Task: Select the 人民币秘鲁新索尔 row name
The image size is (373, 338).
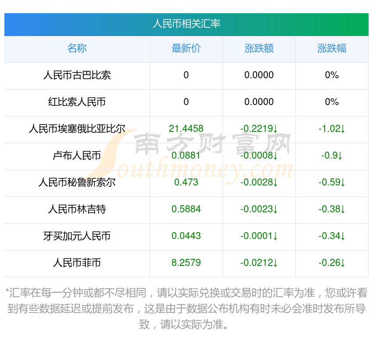Action: [77, 182]
